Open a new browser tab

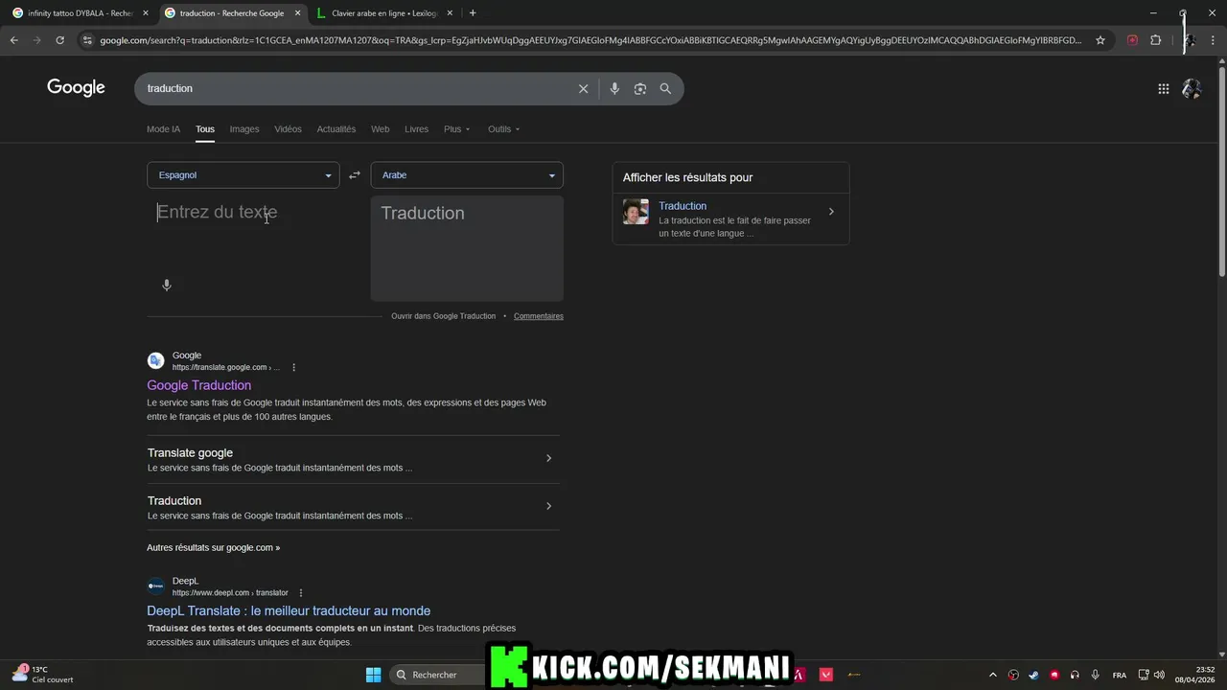473,13
